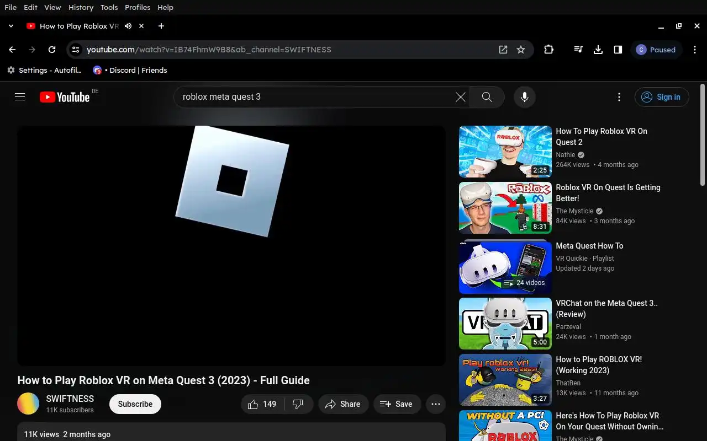This screenshot has width=707, height=441.
Task: Click the 'Parzeval' channel name
Action: point(568,327)
